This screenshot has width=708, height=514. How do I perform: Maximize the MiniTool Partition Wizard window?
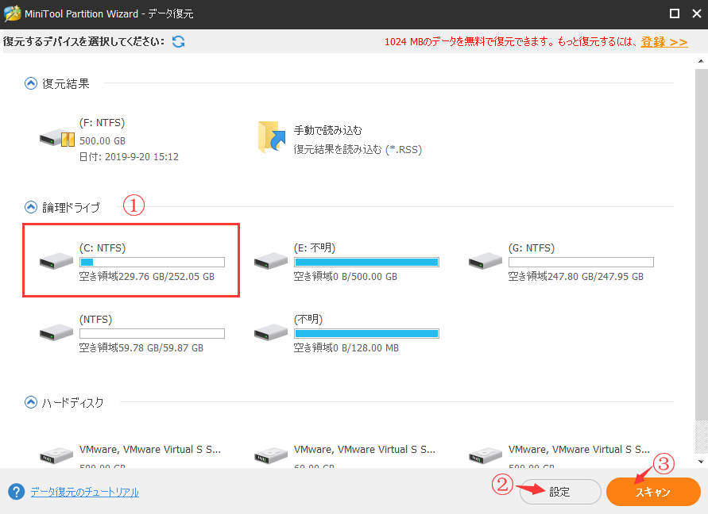coord(674,13)
